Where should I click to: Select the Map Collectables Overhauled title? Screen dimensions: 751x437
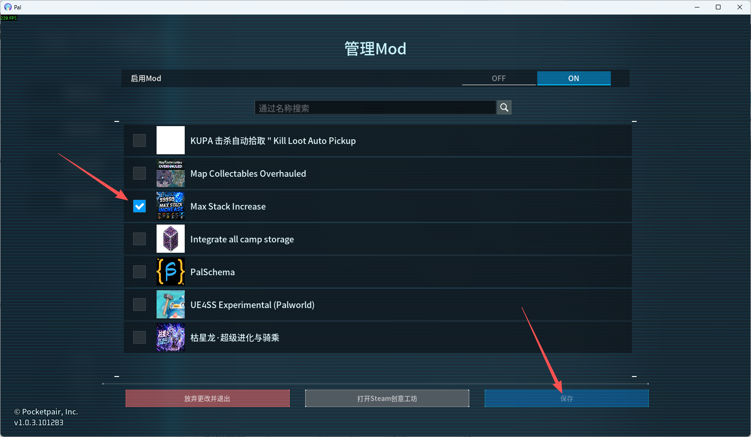click(248, 173)
